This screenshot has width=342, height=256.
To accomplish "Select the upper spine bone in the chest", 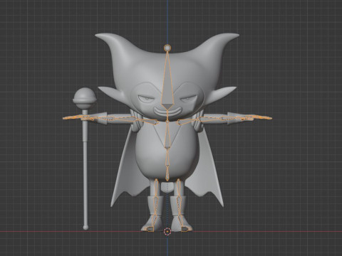I will click(167, 135).
